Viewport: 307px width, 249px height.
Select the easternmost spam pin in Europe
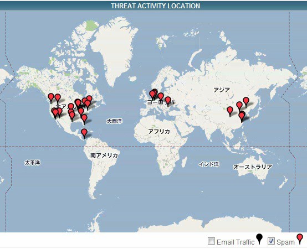(x=168, y=102)
